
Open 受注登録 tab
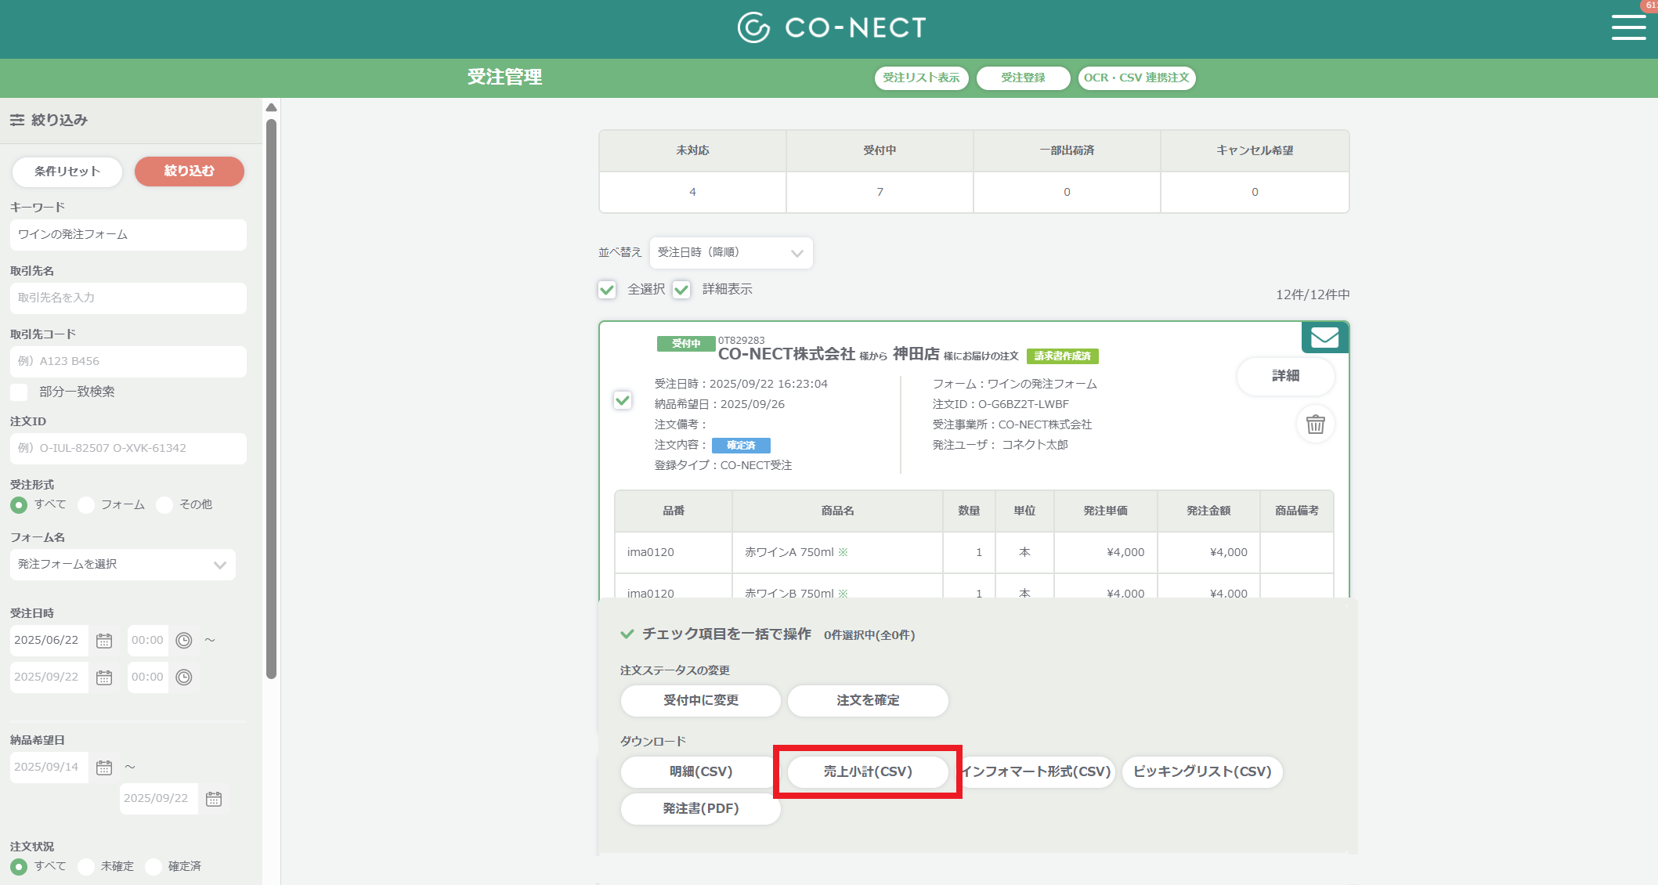[x=1023, y=78]
